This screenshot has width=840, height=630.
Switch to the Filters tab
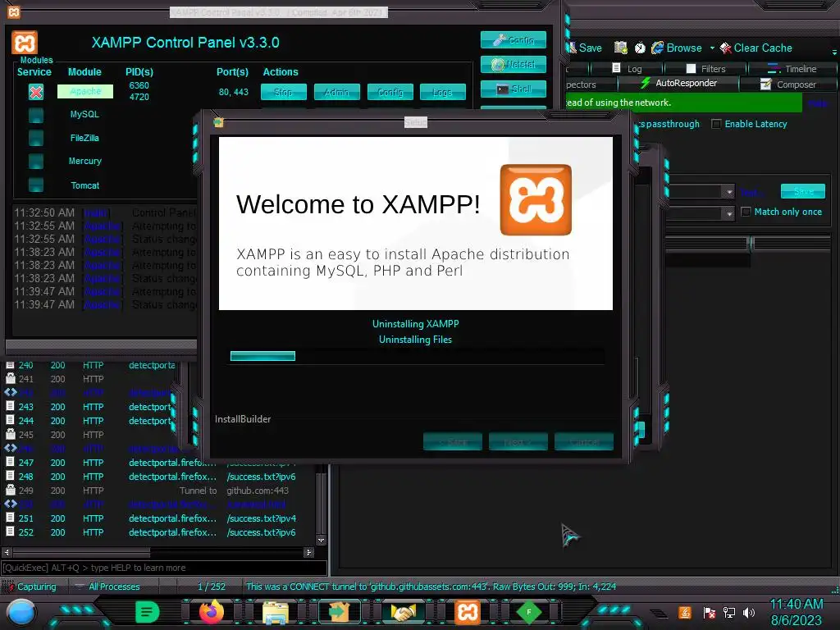pos(705,69)
